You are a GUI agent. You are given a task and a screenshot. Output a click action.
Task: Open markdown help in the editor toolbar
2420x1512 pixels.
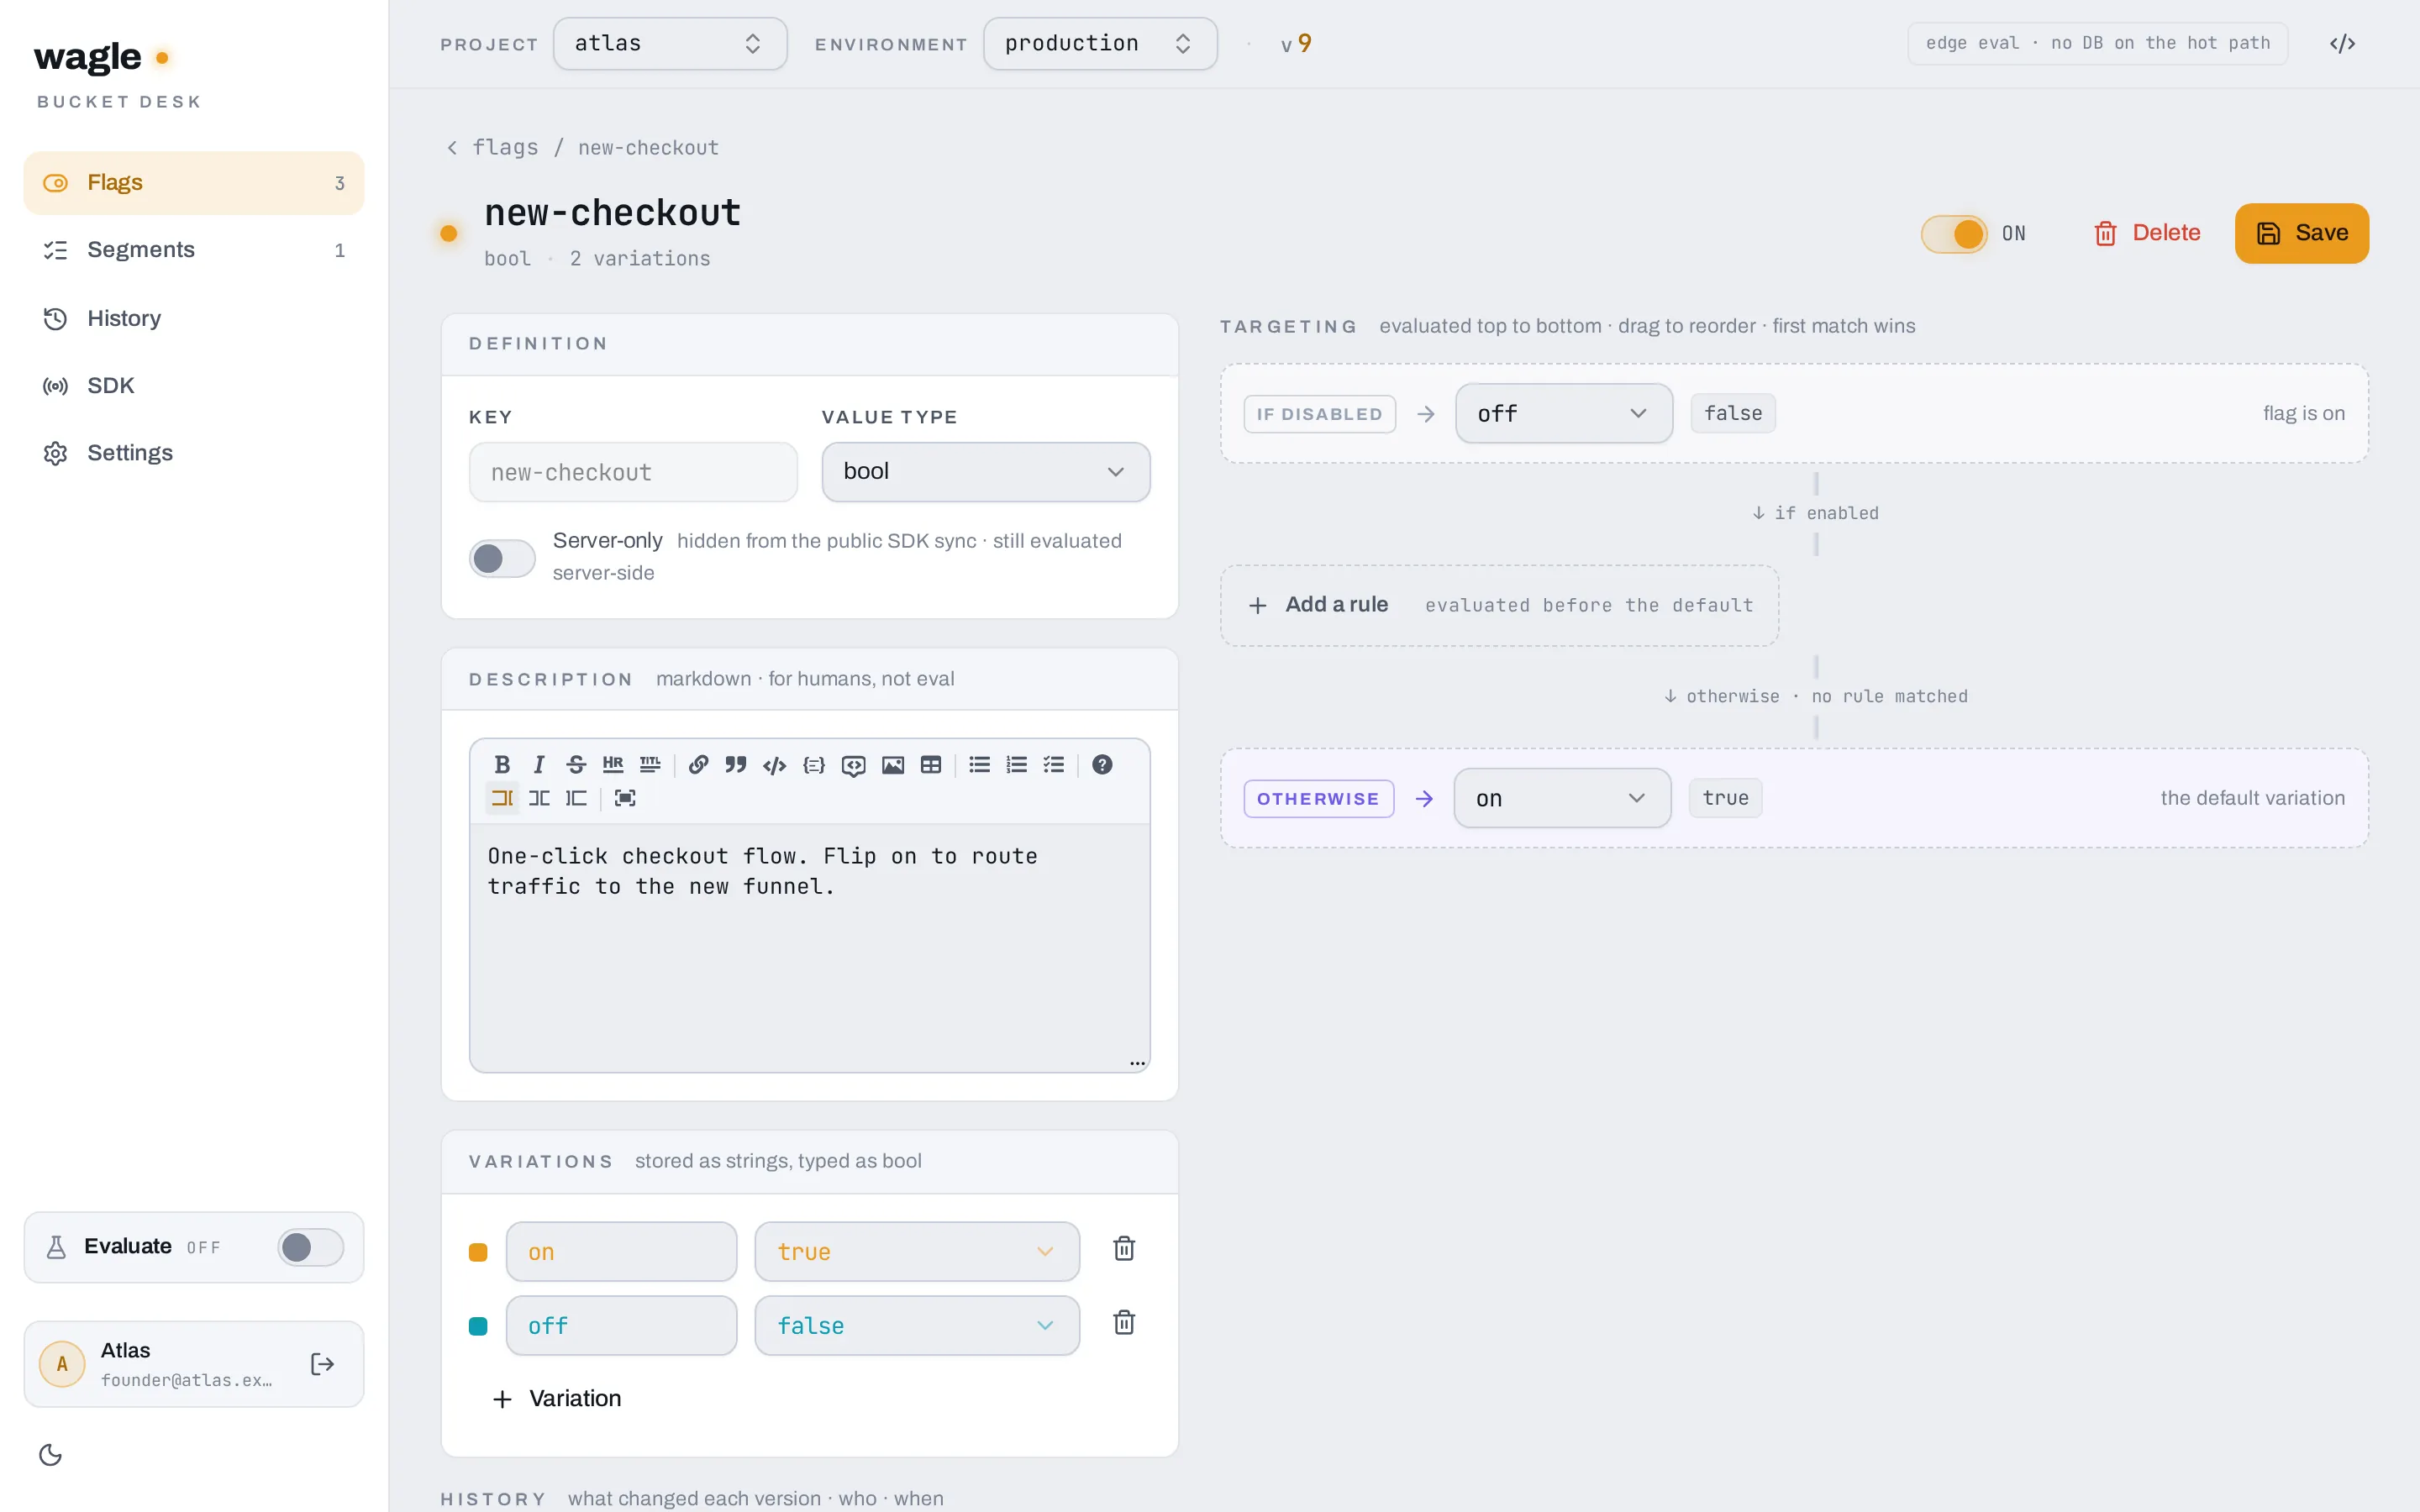(x=1102, y=765)
